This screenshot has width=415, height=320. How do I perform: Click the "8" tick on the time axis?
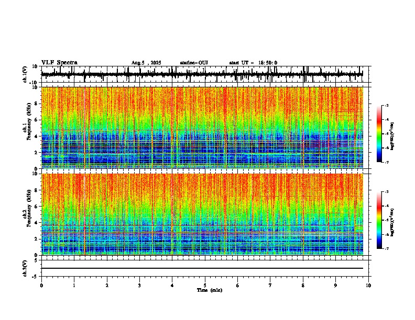click(x=303, y=285)
